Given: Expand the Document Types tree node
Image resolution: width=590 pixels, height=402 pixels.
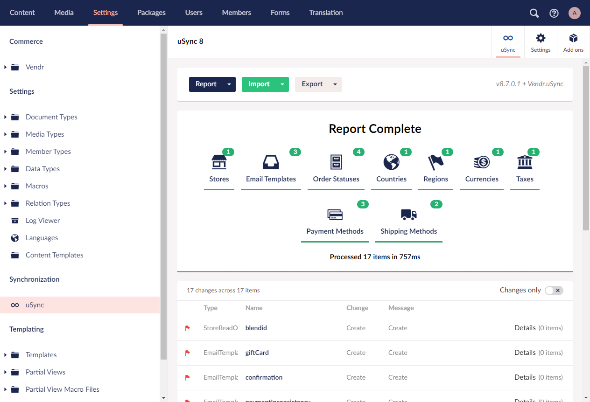Looking at the screenshot, I should pos(5,117).
